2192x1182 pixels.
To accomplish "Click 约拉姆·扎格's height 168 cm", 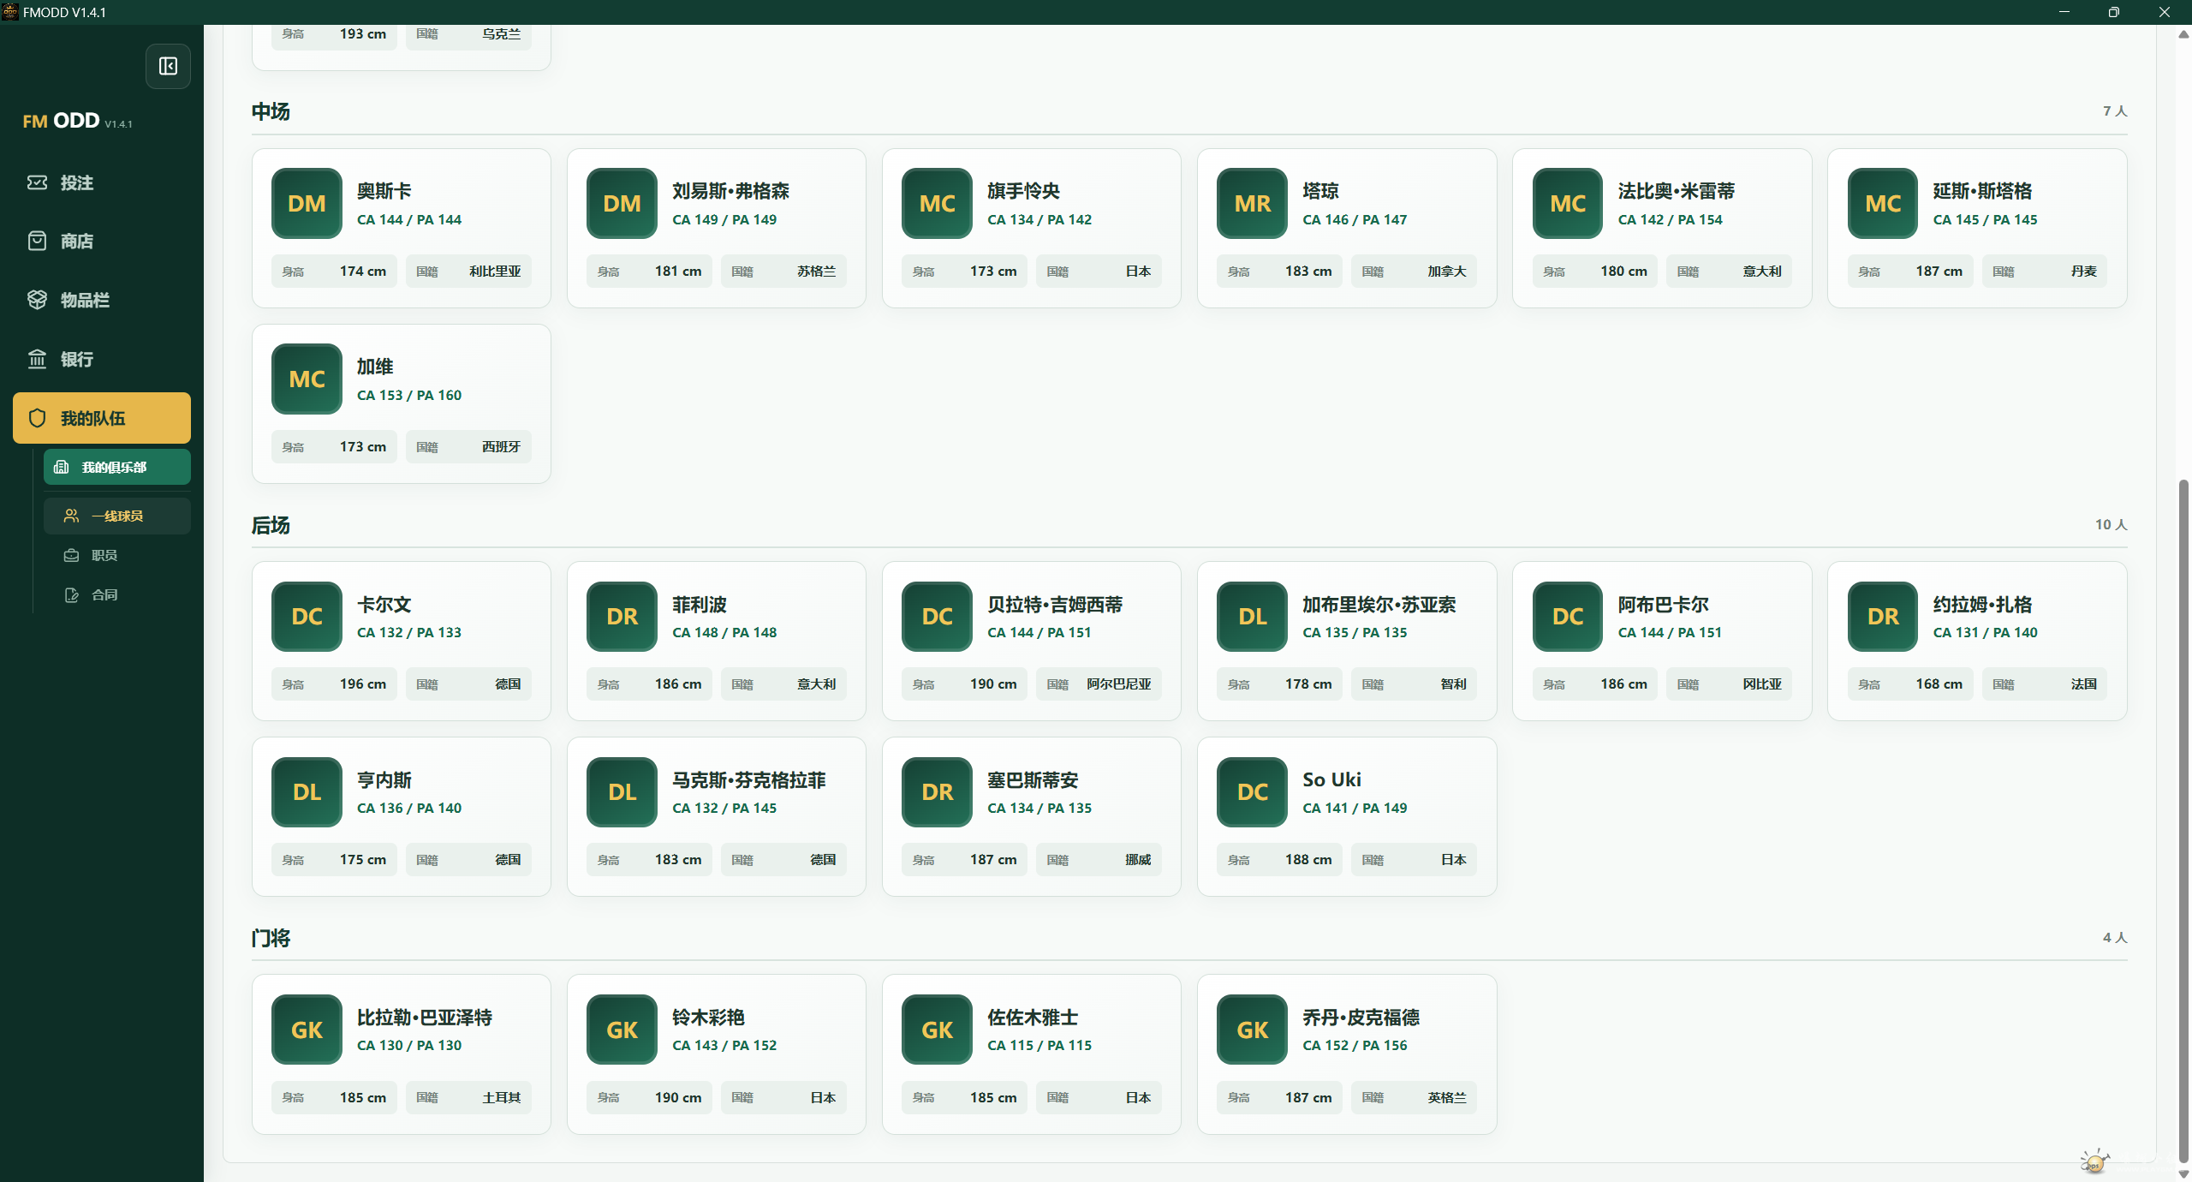I will click(x=1939, y=684).
